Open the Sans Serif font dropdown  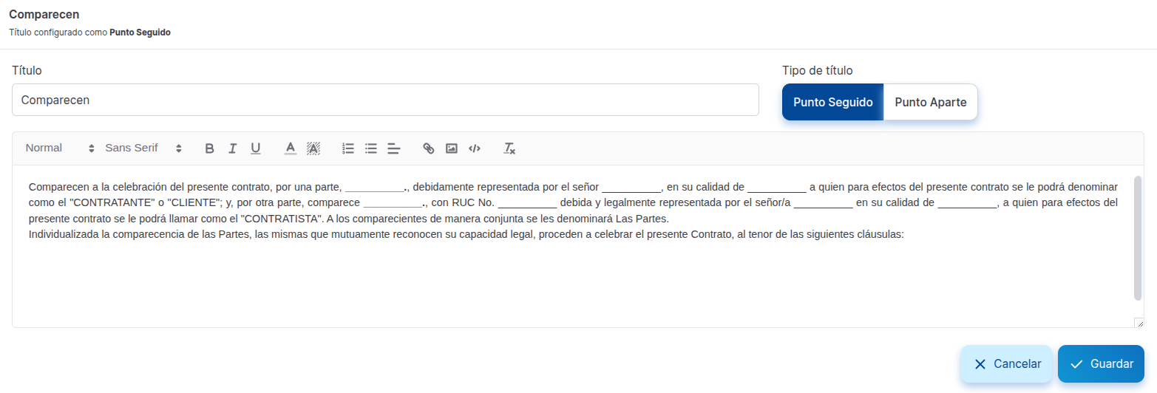[143, 148]
